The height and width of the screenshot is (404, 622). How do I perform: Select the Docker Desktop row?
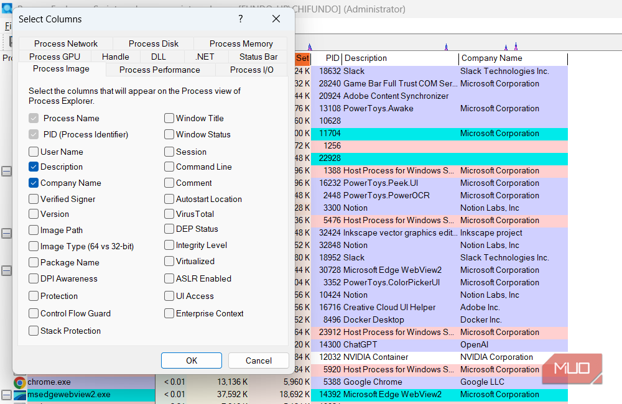440,320
